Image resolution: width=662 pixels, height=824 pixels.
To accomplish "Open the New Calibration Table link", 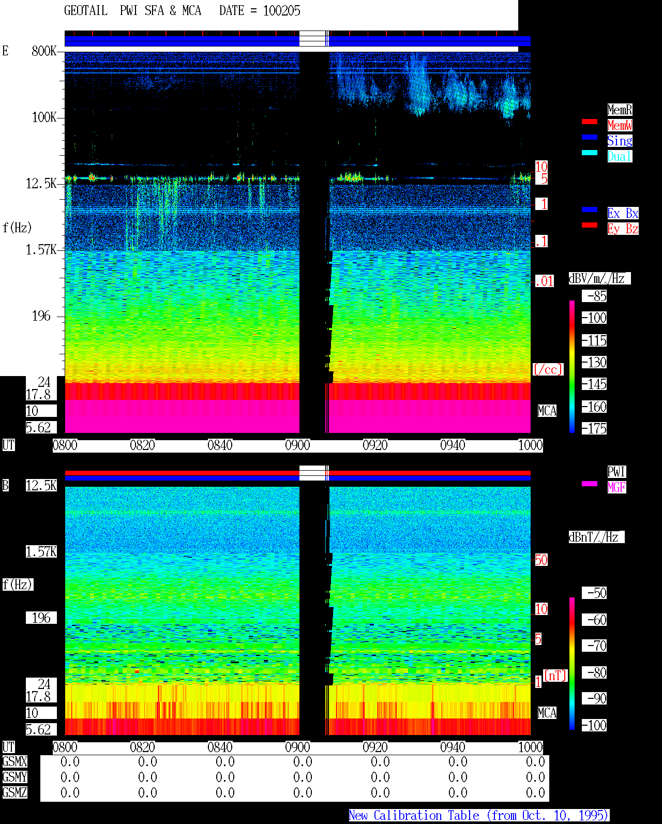I will 479,816.
